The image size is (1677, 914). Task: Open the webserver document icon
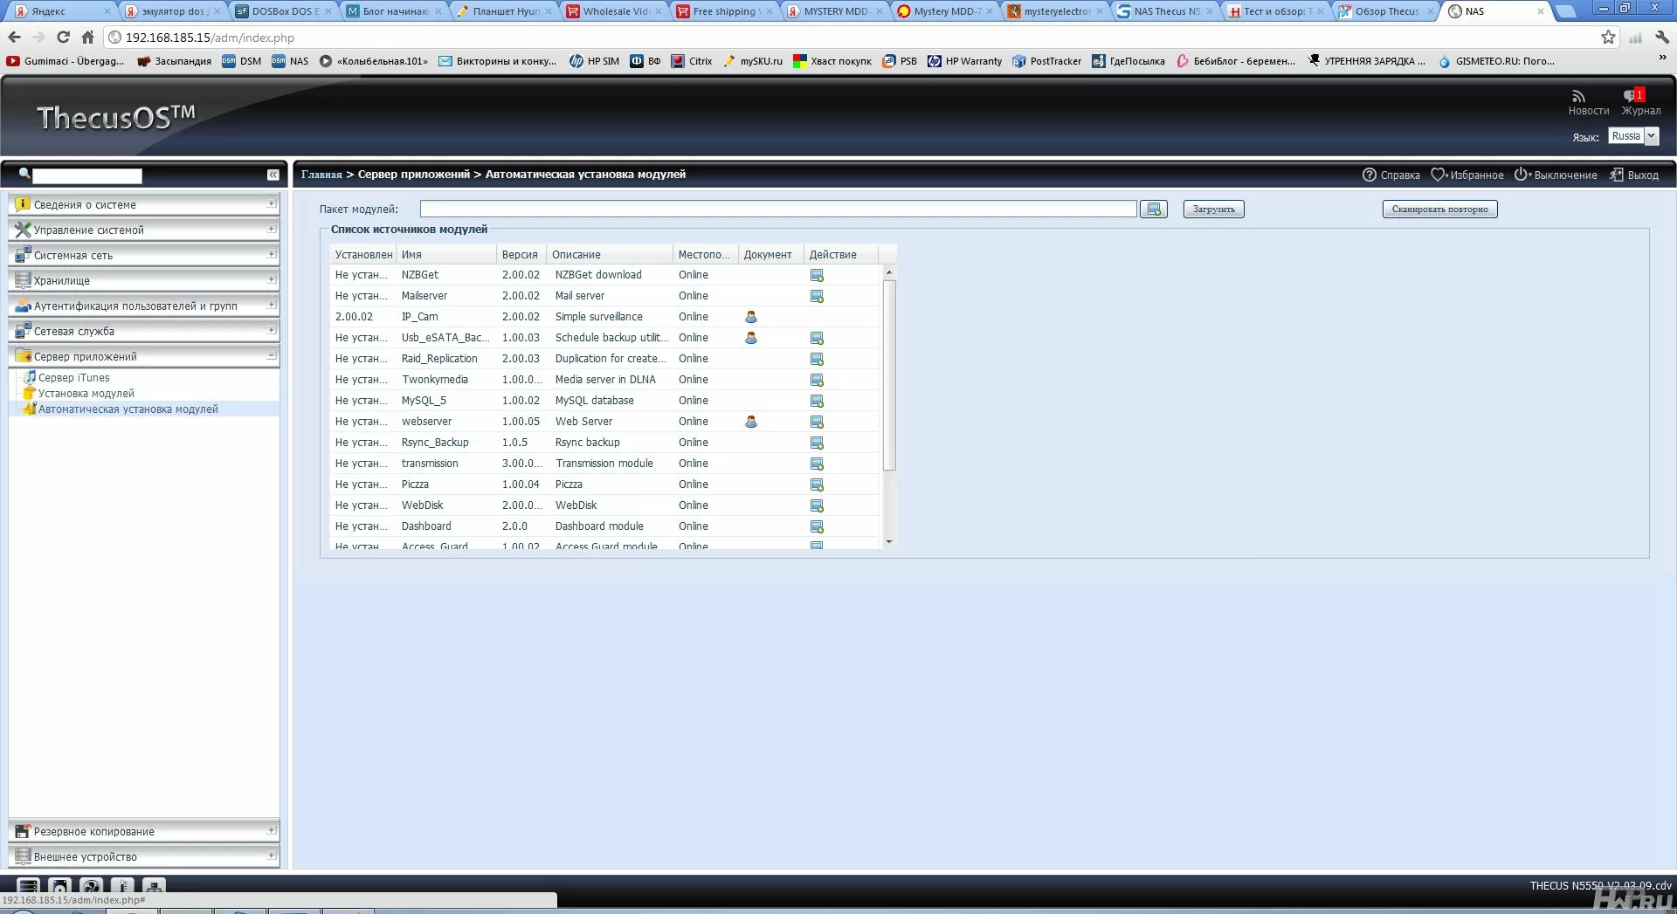click(x=751, y=422)
